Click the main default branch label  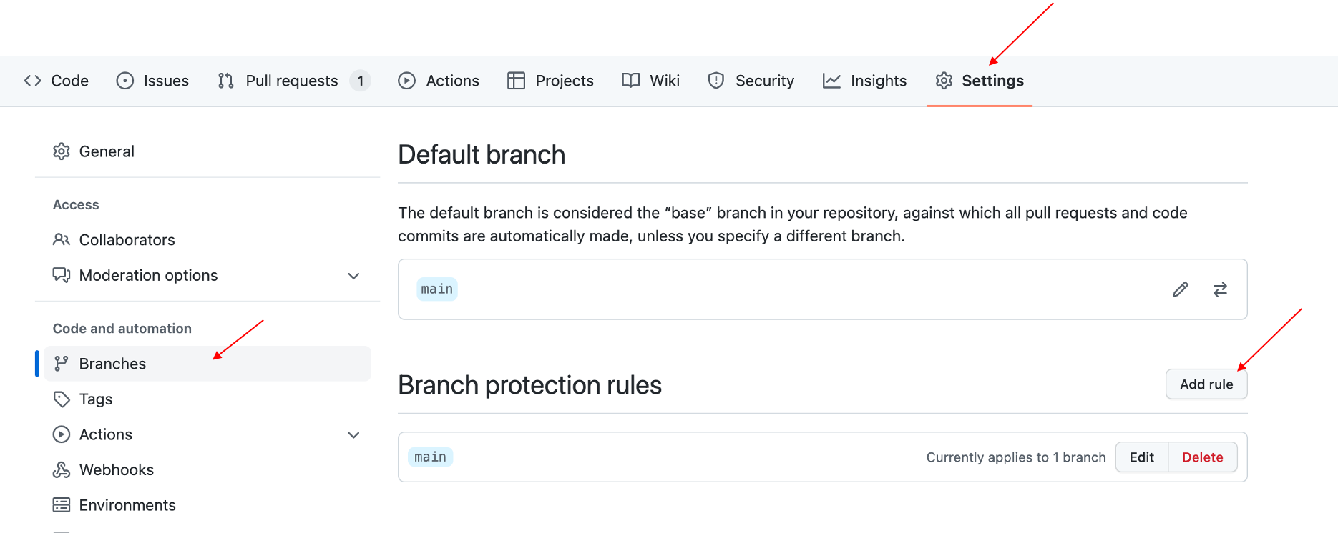(x=437, y=289)
